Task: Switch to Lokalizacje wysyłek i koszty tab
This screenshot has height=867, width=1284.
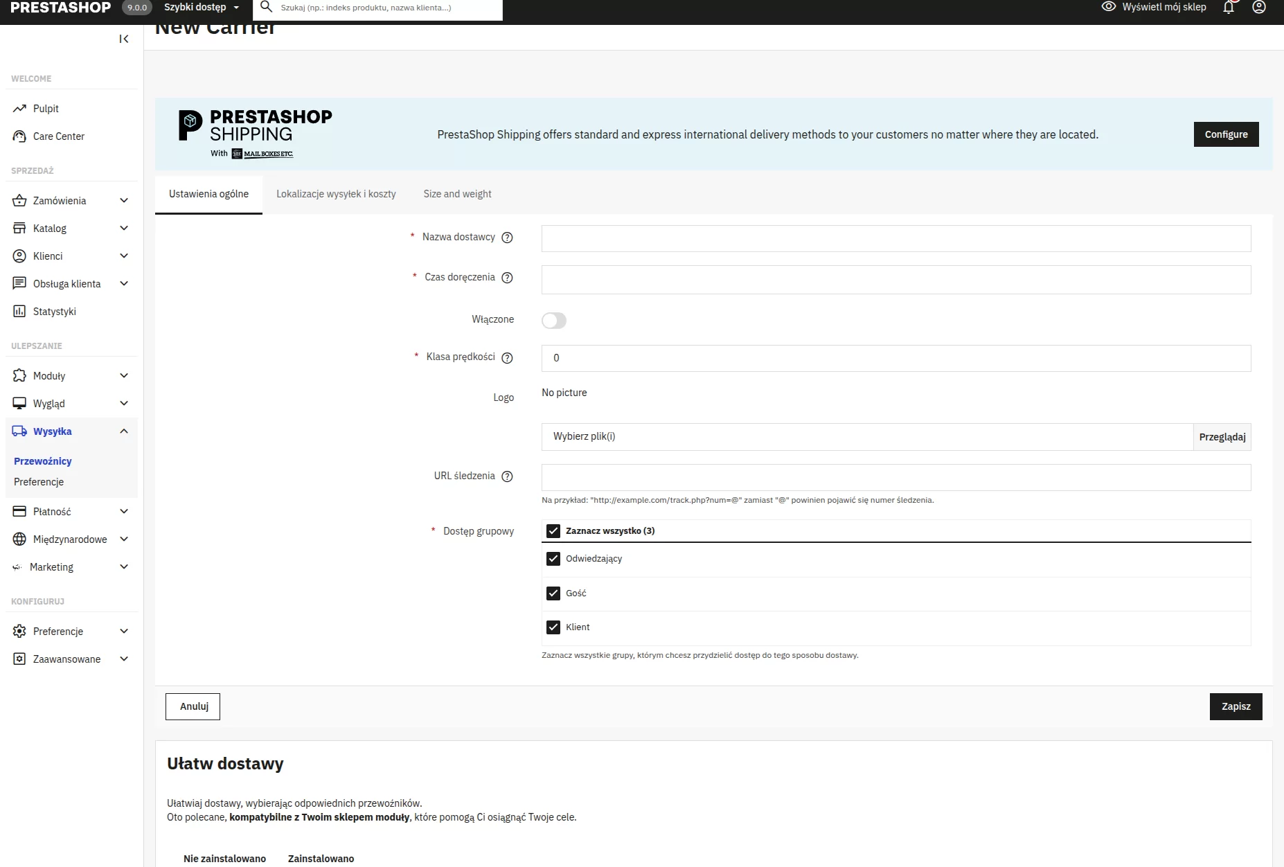Action: pos(336,194)
